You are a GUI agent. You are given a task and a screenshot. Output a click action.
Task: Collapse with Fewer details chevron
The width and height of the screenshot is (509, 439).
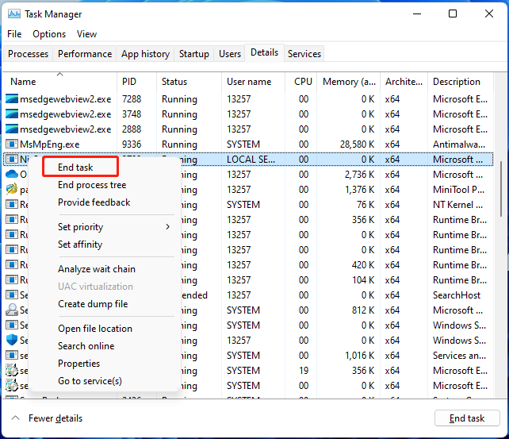point(15,418)
